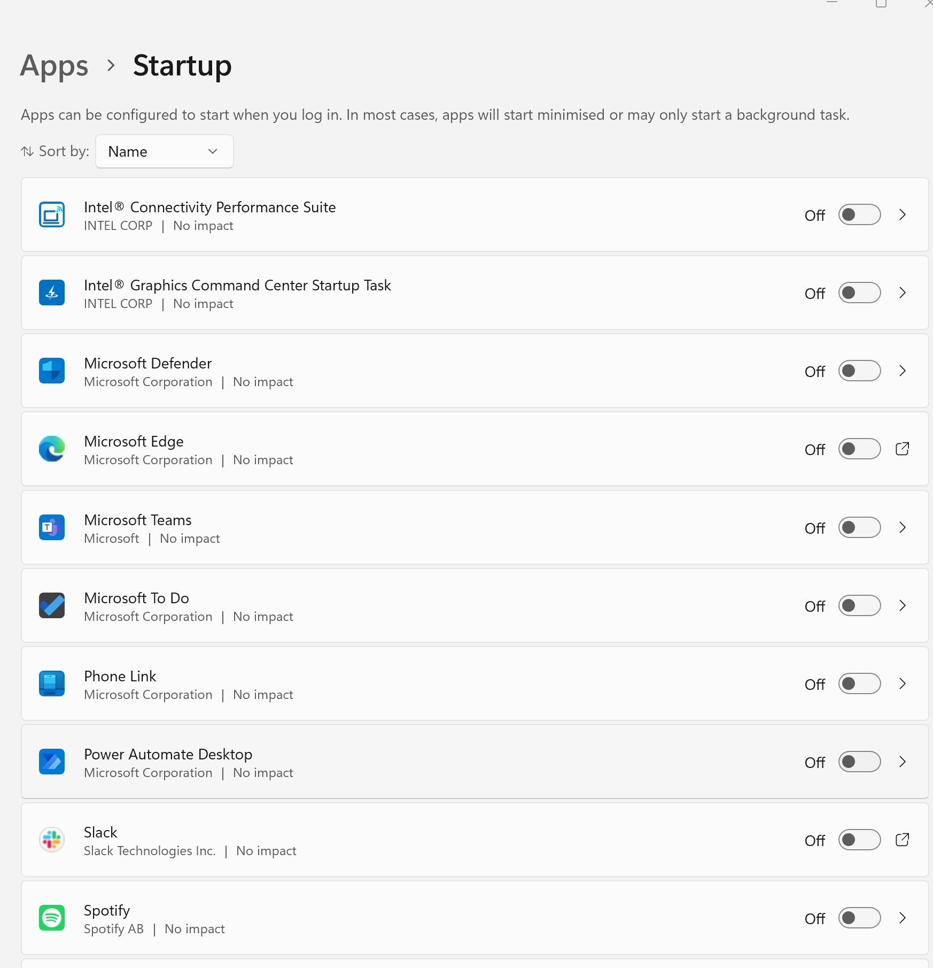Click Intel Graphics Command Center Startup Task name

[x=237, y=285]
